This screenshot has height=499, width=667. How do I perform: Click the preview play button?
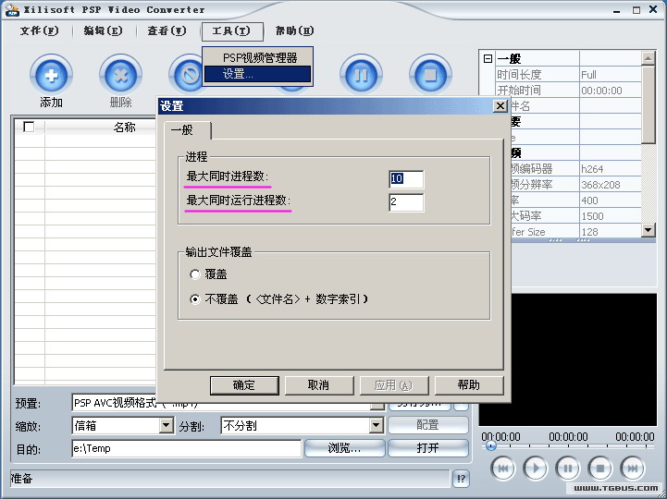coord(535,469)
